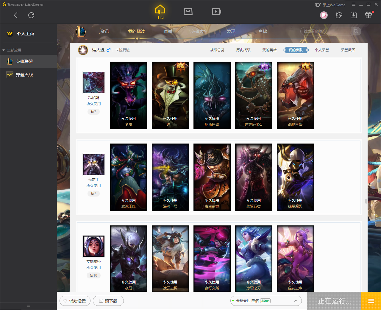Viewport: 381px width, 310px height.
Task: Click the League of Legends logo
Action: pyautogui.click(x=81, y=31)
